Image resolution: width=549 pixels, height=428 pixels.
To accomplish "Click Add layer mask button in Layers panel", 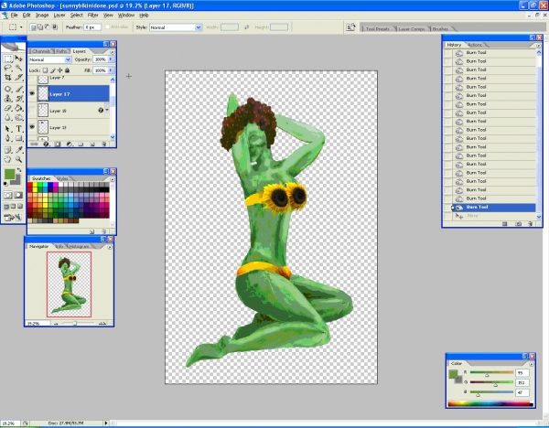I will [x=58, y=144].
